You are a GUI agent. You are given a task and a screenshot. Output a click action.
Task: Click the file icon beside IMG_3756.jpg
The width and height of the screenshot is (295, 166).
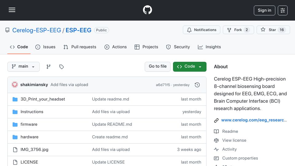click(x=15, y=150)
